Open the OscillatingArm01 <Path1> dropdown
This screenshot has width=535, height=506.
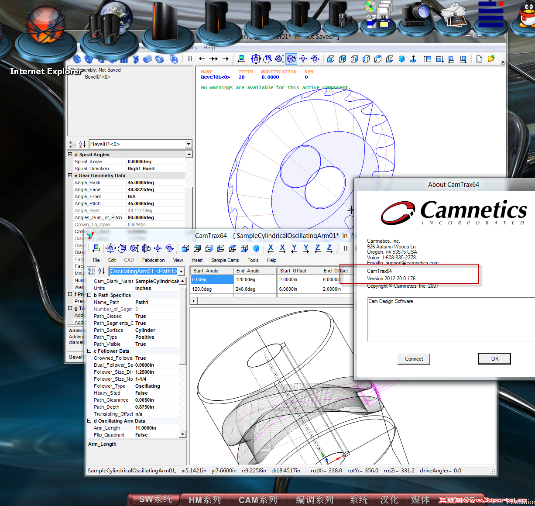[x=182, y=271]
